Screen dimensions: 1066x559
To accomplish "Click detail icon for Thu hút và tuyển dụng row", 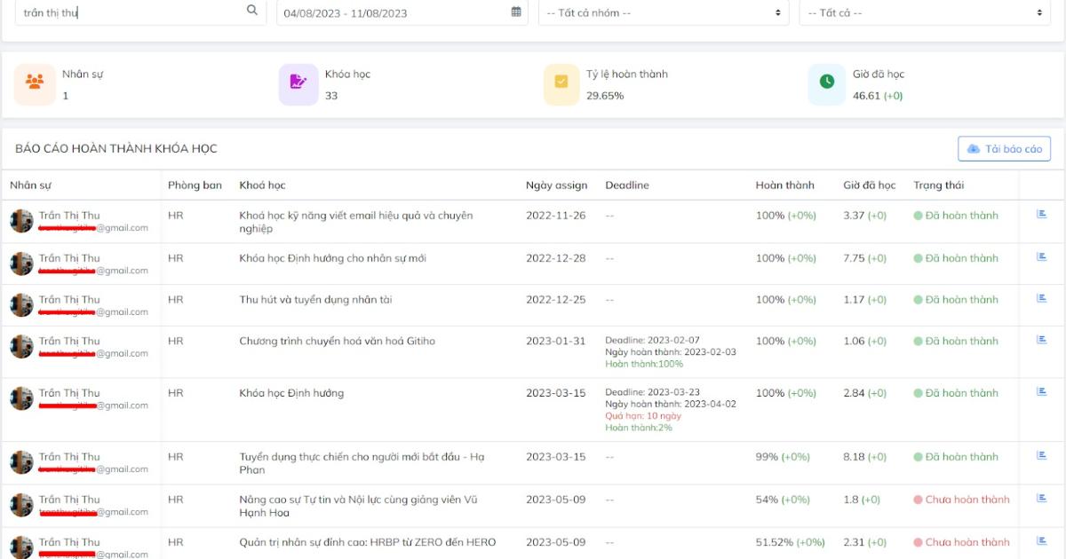I will coord(1042,299).
